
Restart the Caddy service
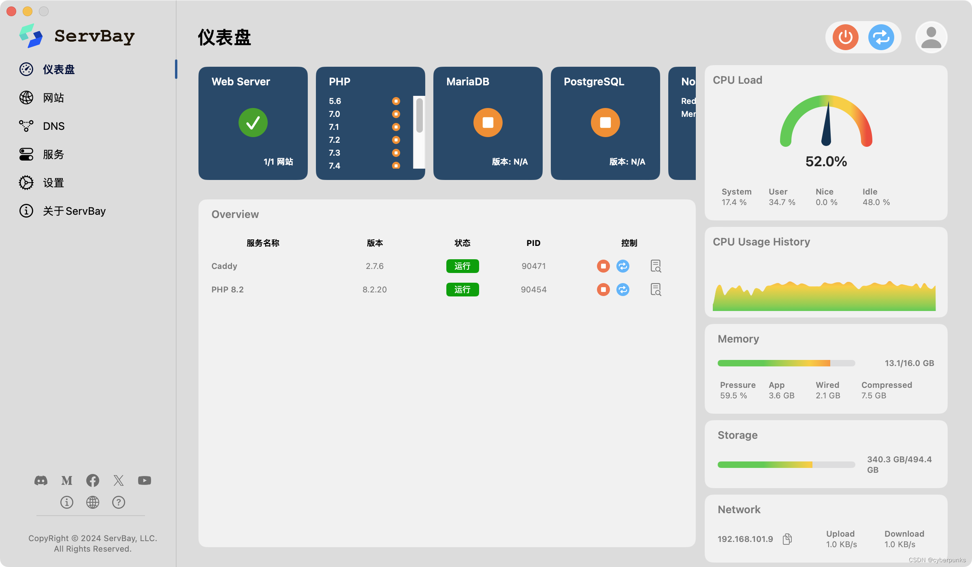point(622,266)
